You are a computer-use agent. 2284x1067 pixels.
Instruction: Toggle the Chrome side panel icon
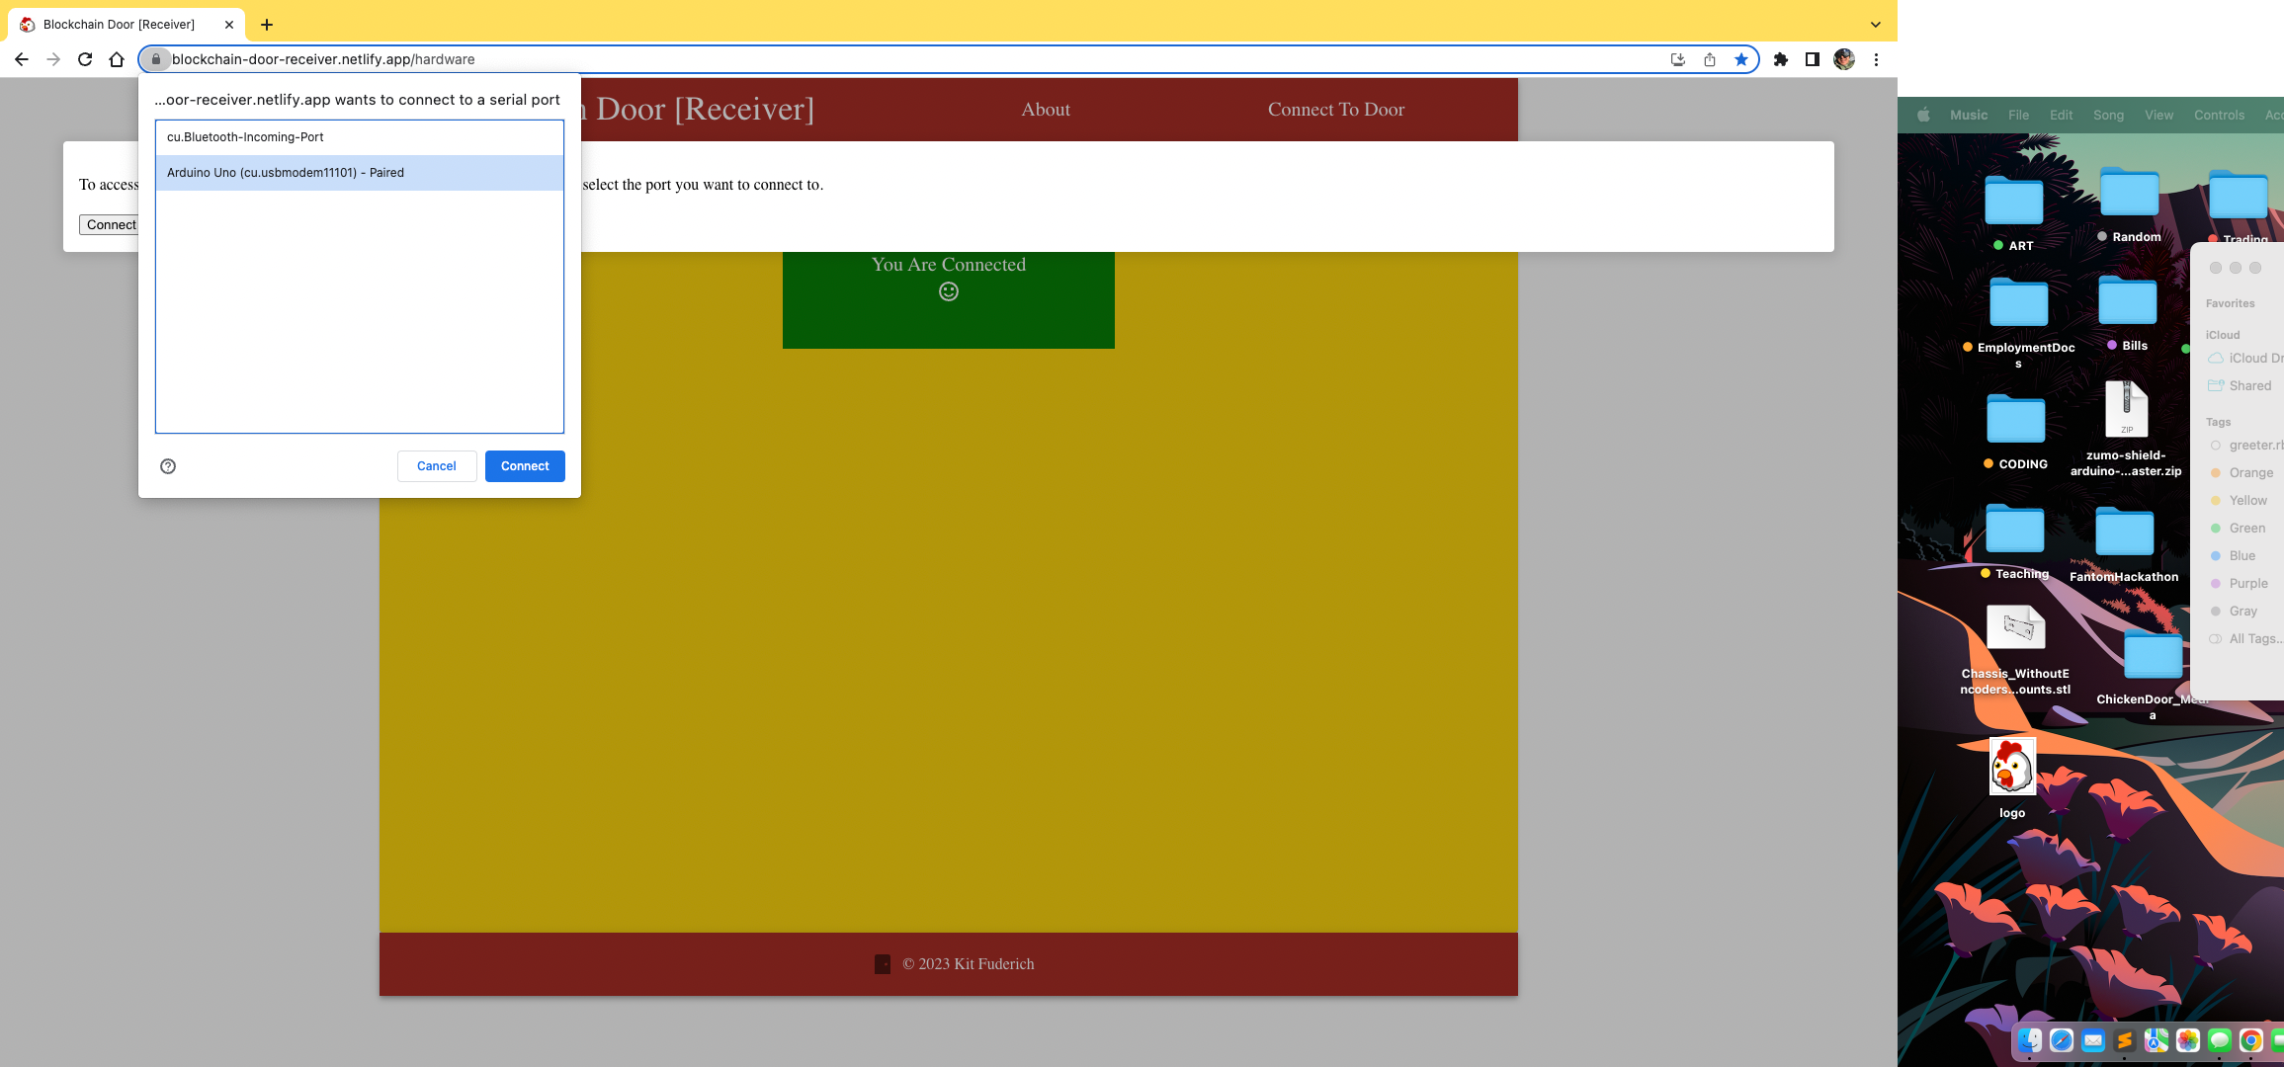(1812, 59)
